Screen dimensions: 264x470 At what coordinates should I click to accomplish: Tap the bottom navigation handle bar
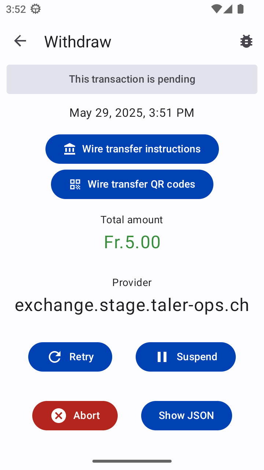click(x=132, y=461)
